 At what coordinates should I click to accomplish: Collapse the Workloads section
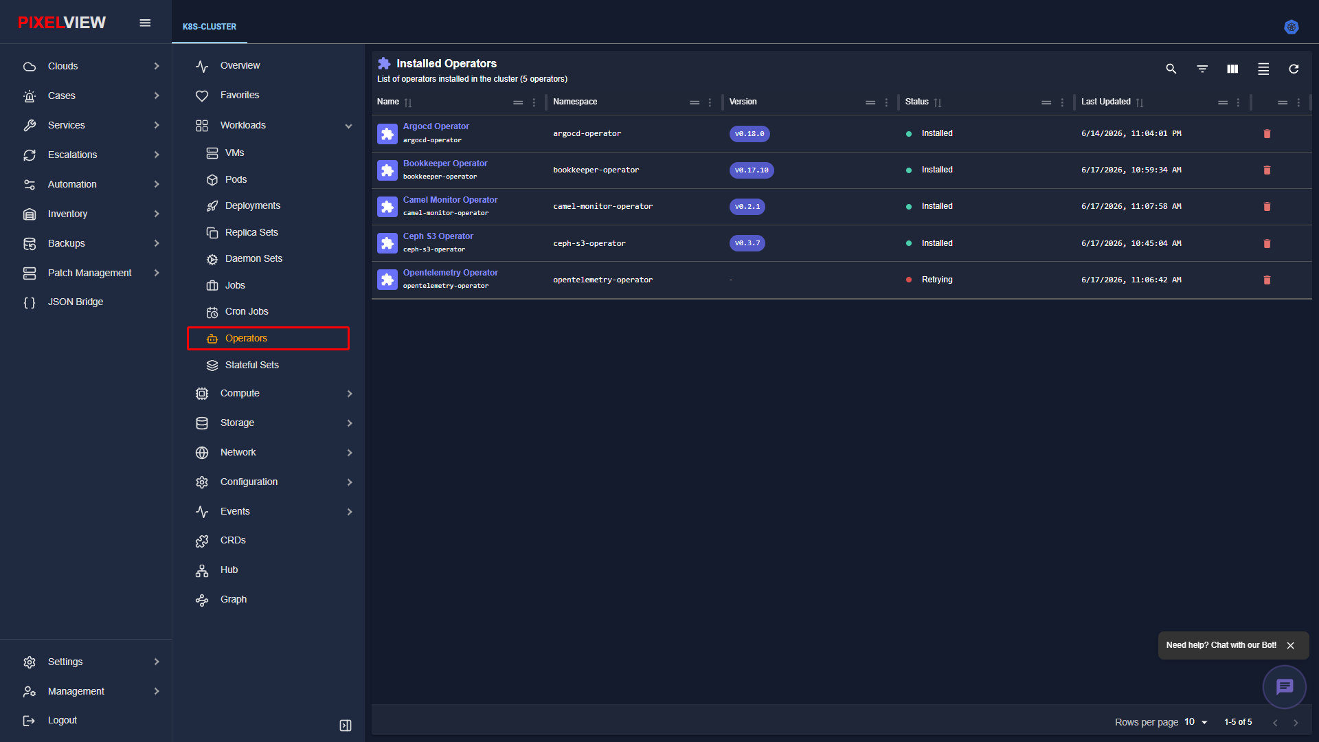348,126
